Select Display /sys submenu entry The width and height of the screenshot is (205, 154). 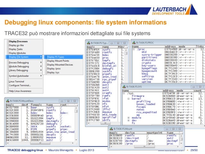click(x=53, y=72)
